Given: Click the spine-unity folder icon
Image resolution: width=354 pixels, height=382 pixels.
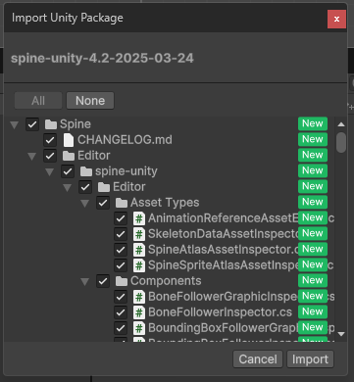Looking at the screenshot, I should coord(86,171).
